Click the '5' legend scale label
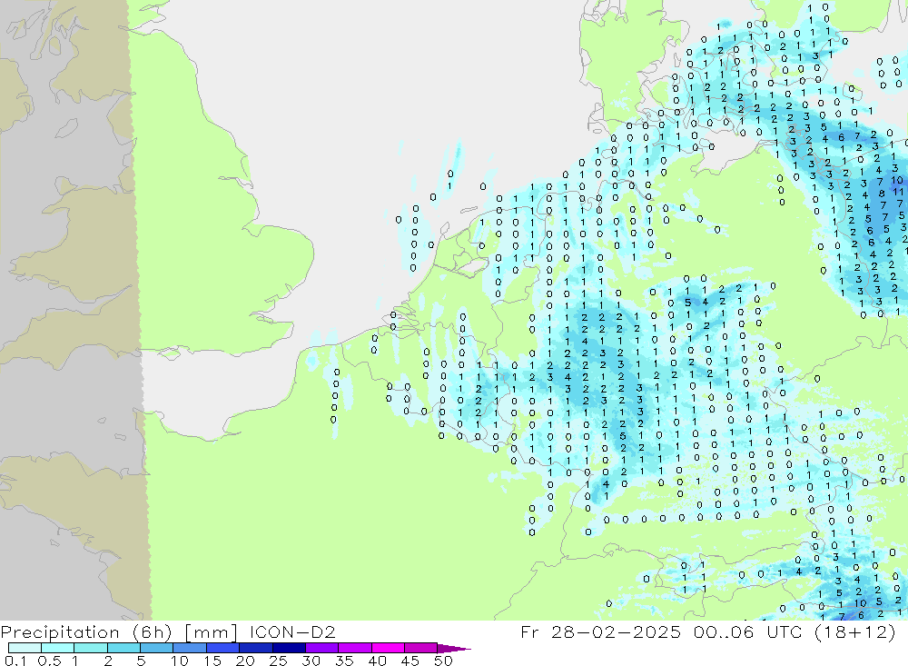908x666 pixels. 141,661
